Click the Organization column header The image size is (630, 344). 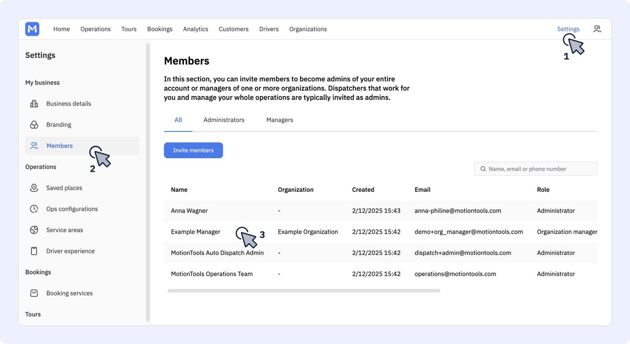click(296, 190)
